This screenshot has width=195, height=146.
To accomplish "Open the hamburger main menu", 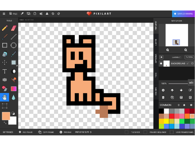I will [4, 14].
